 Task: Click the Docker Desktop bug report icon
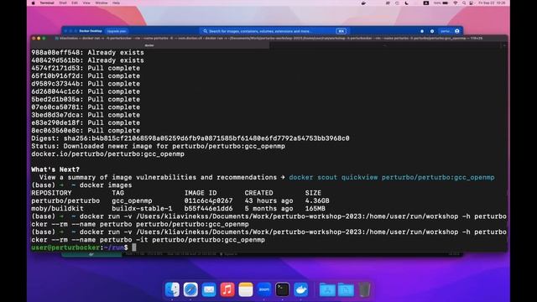(x=422, y=31)
